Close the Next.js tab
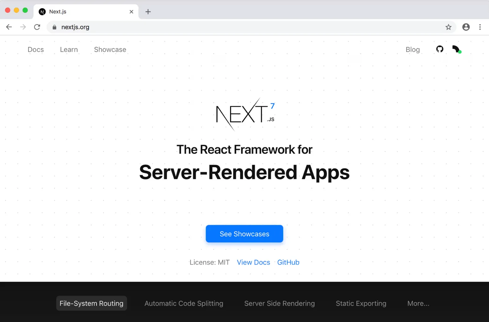 pos(131,12)
